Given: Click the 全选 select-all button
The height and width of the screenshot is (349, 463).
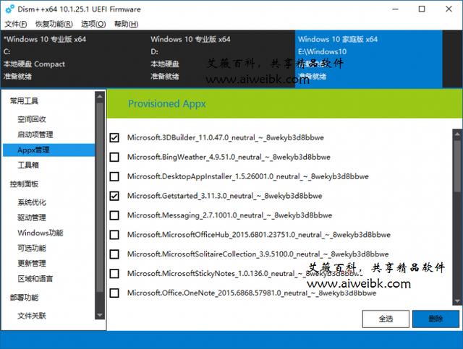Looking at the screenshot, I should (x=386, y=319).
